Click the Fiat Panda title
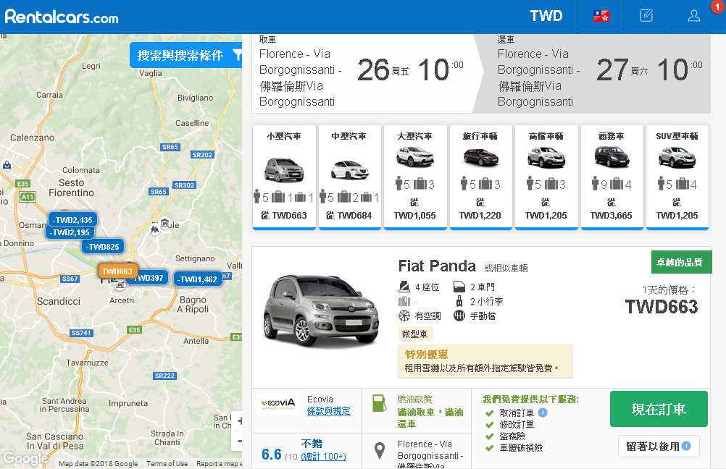Image resolution: width=726 pixels, height=469 pixels. tap(437, 266)
